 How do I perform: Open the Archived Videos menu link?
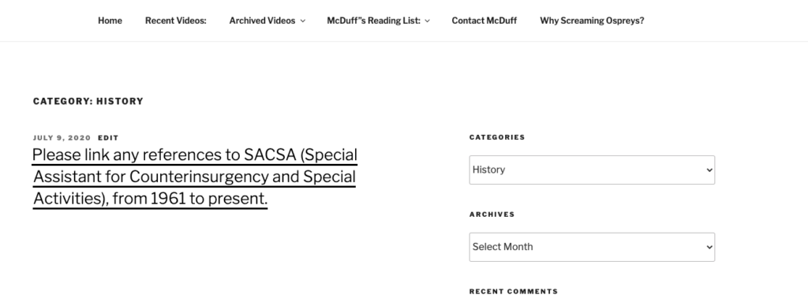point(262,21)
